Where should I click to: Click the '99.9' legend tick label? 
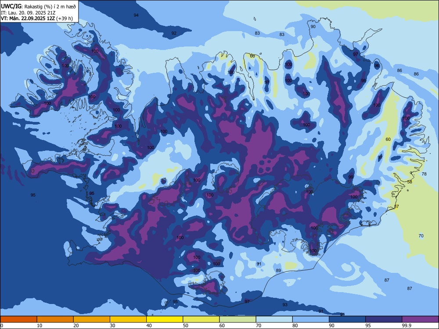[407, 325]
